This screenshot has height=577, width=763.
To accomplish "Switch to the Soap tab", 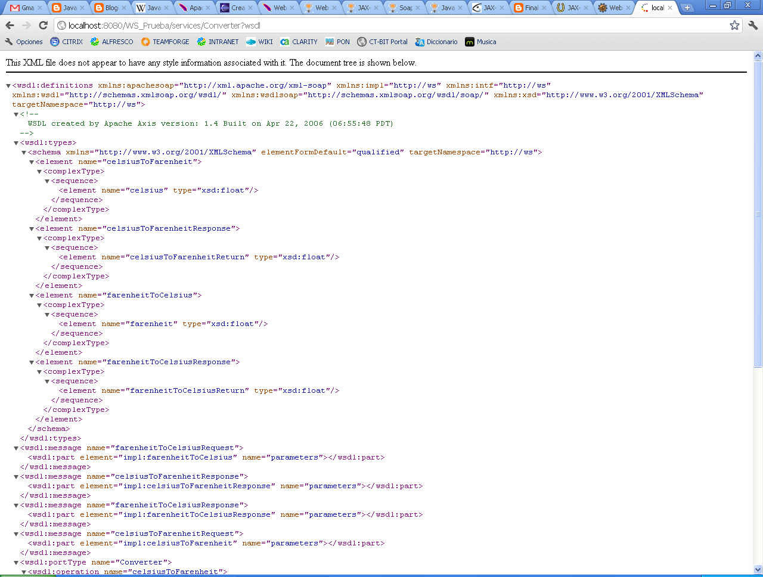I will 405,8.
